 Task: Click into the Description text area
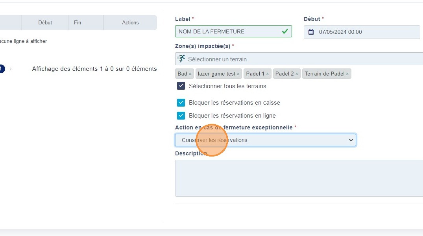coord(299,178)
